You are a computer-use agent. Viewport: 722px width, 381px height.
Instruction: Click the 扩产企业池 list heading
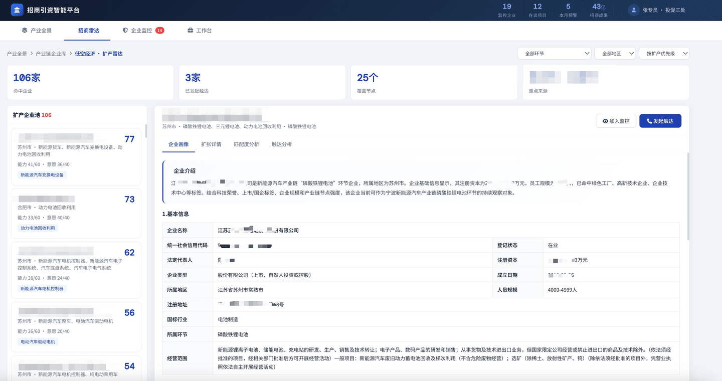(x=32, y=115)
